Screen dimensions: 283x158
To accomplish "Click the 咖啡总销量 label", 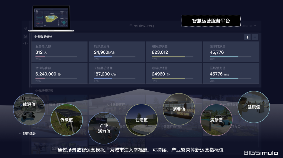I will coord(160,68).
